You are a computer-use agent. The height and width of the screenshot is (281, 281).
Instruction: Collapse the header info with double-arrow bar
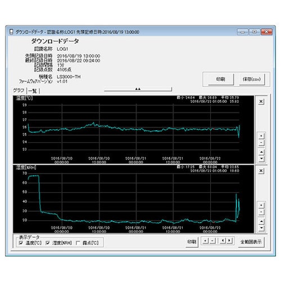coord(138,89)
